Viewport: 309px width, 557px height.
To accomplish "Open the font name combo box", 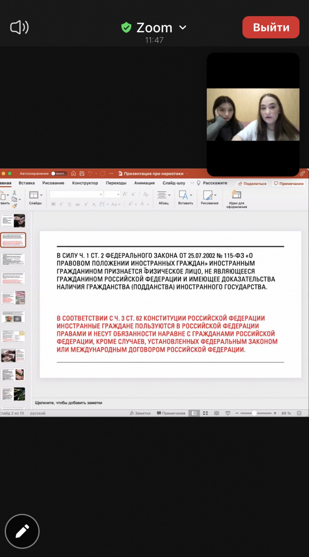I will coord(76,194).
